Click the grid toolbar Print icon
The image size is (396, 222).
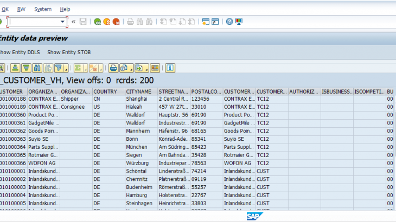pos(113,68)
